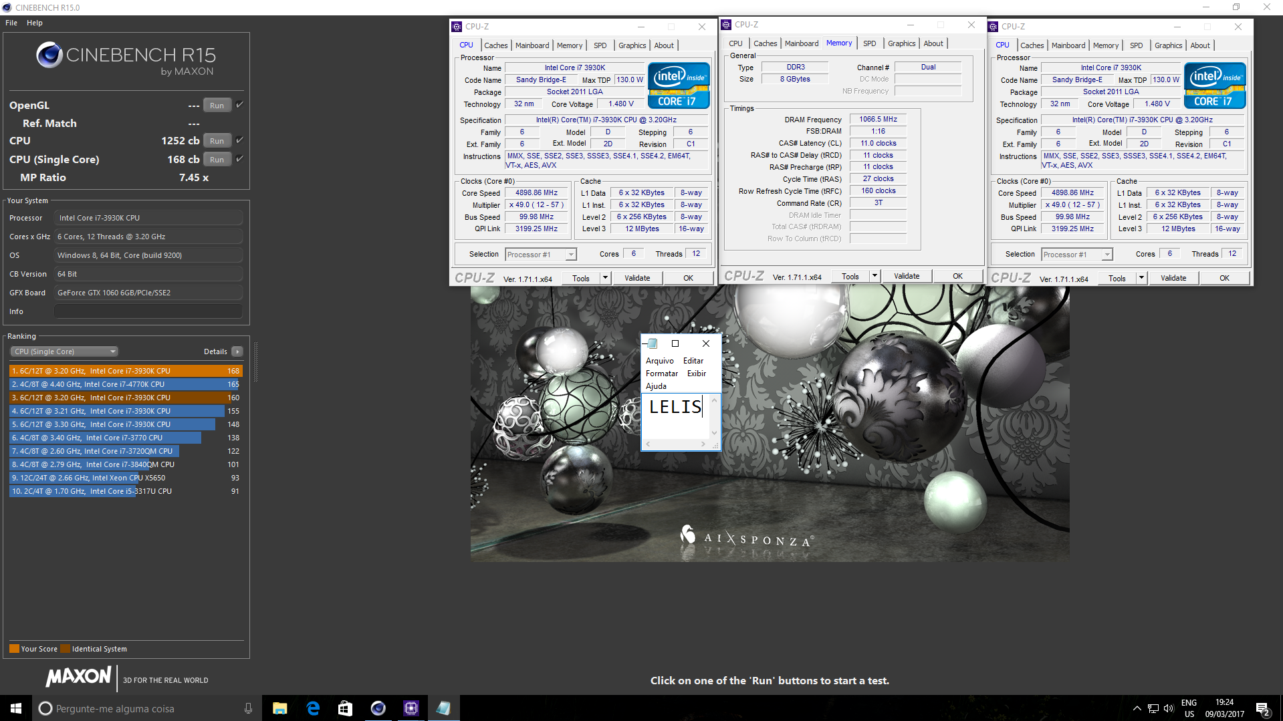The height and width of the screenshot is (721, 1283).
Task: Open Processor #1 selection in right CPU-Z
Action: pos(1077,255)
